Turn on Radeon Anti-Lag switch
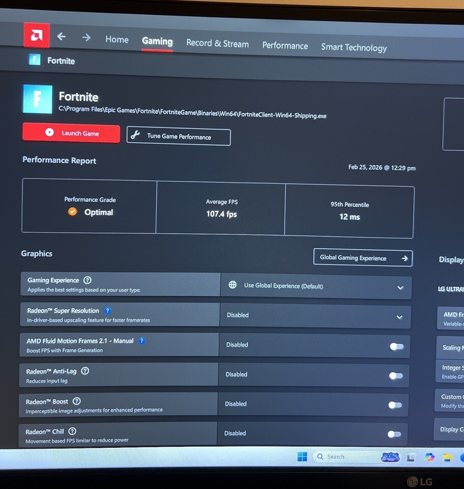Image resolution: width=464 pixels, height=489 pixels. [x=395, y=376]
